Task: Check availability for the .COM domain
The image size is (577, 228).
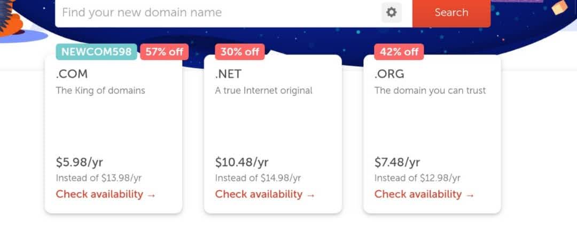Action: (106, 194)
